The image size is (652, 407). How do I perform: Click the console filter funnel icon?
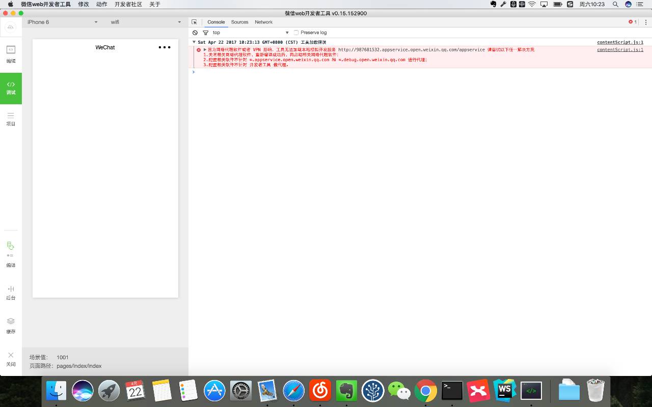click(206, 33)
